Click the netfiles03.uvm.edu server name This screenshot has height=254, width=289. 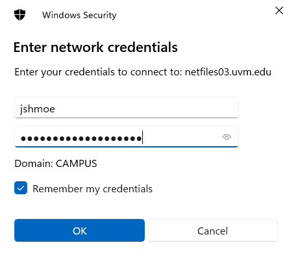228,72
